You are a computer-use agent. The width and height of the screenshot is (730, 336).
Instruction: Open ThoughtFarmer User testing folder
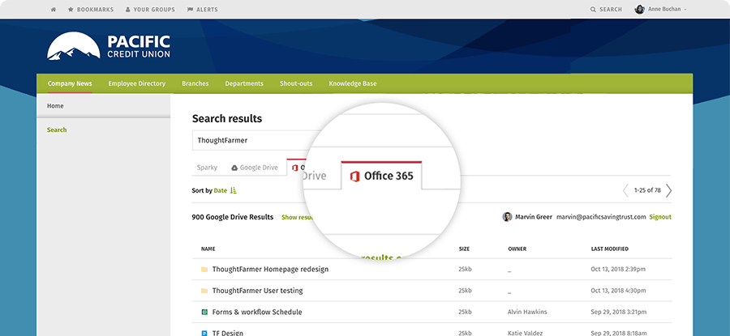pyautogui.click(x=257, y=291)
